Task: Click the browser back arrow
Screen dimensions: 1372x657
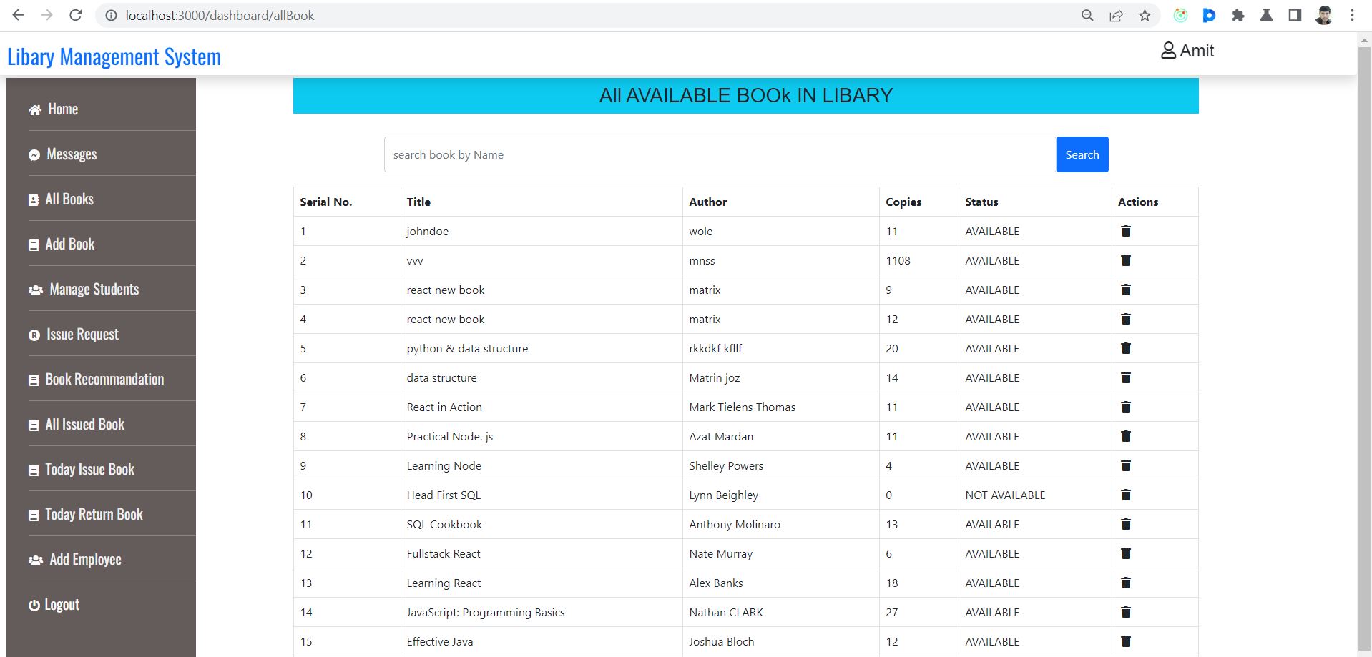Action: pos(17,15)
